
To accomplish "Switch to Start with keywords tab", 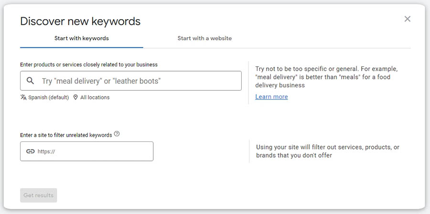I will [81, 38].
